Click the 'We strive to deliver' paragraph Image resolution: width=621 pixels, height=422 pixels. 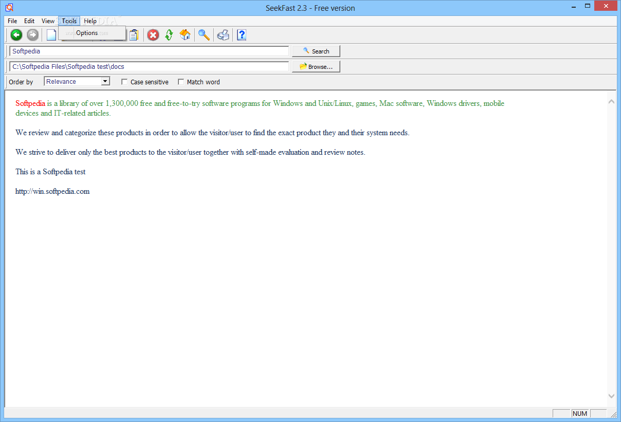tap(190, 152)
